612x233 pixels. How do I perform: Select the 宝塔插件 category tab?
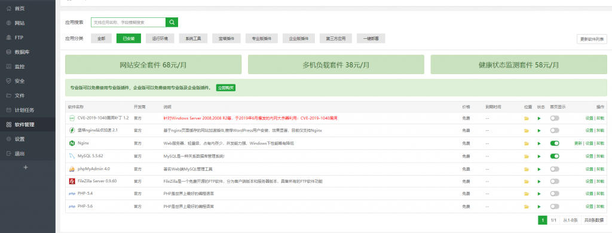[x=227, y=39]
